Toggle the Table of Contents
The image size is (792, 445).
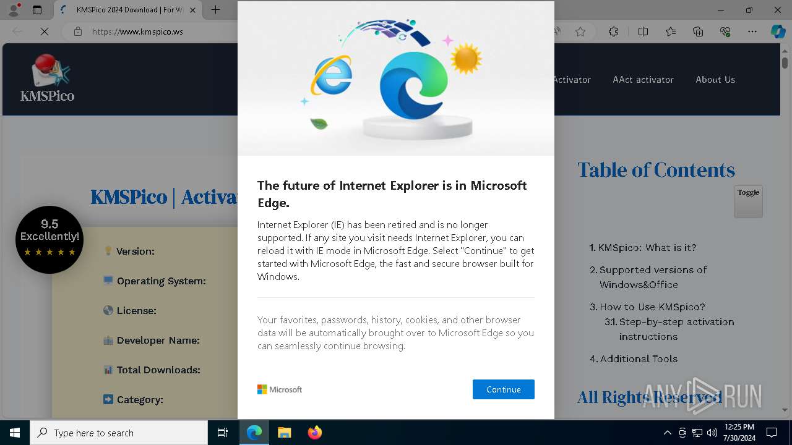click(x=748, y=201)
